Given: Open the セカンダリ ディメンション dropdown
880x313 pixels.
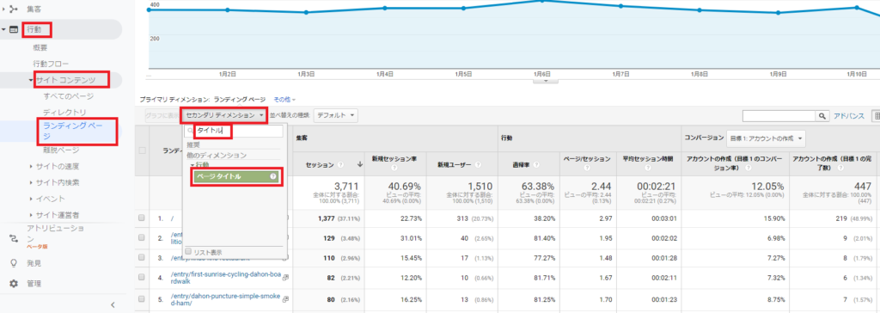Looking at the screenshot, I should [224, 115].
